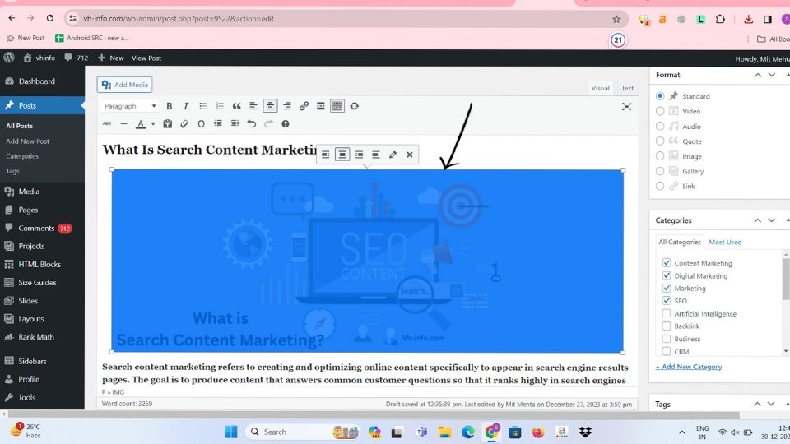Clear formatting with eraser icon
The height and width of the screenshot is (444, 790).
click(x=184, y=124)
